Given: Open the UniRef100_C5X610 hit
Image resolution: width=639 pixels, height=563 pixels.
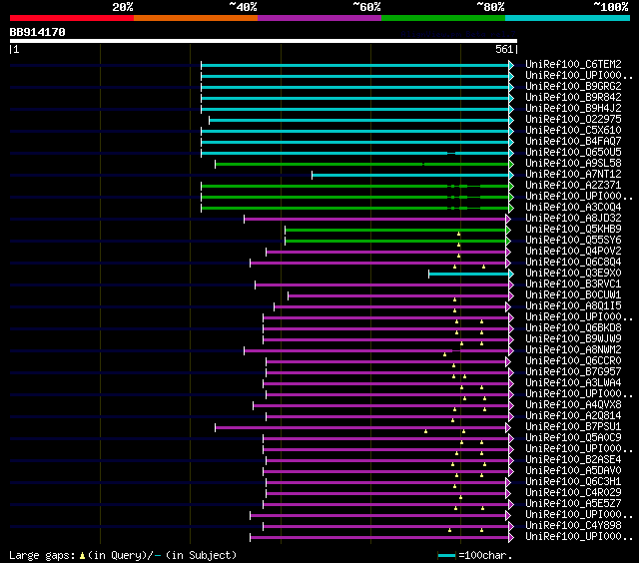Looking at the screenshot, I should click(x=573, y=131).
